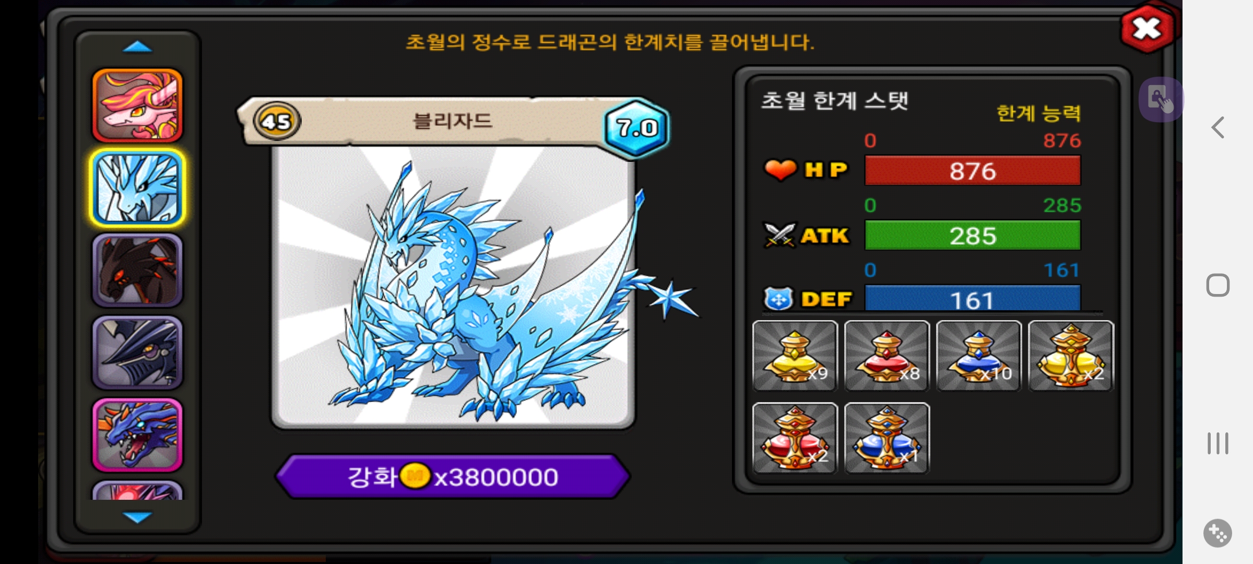The image size is (1253, 564).
Task: Tap the large red potion x2
Action: point(795,438)
